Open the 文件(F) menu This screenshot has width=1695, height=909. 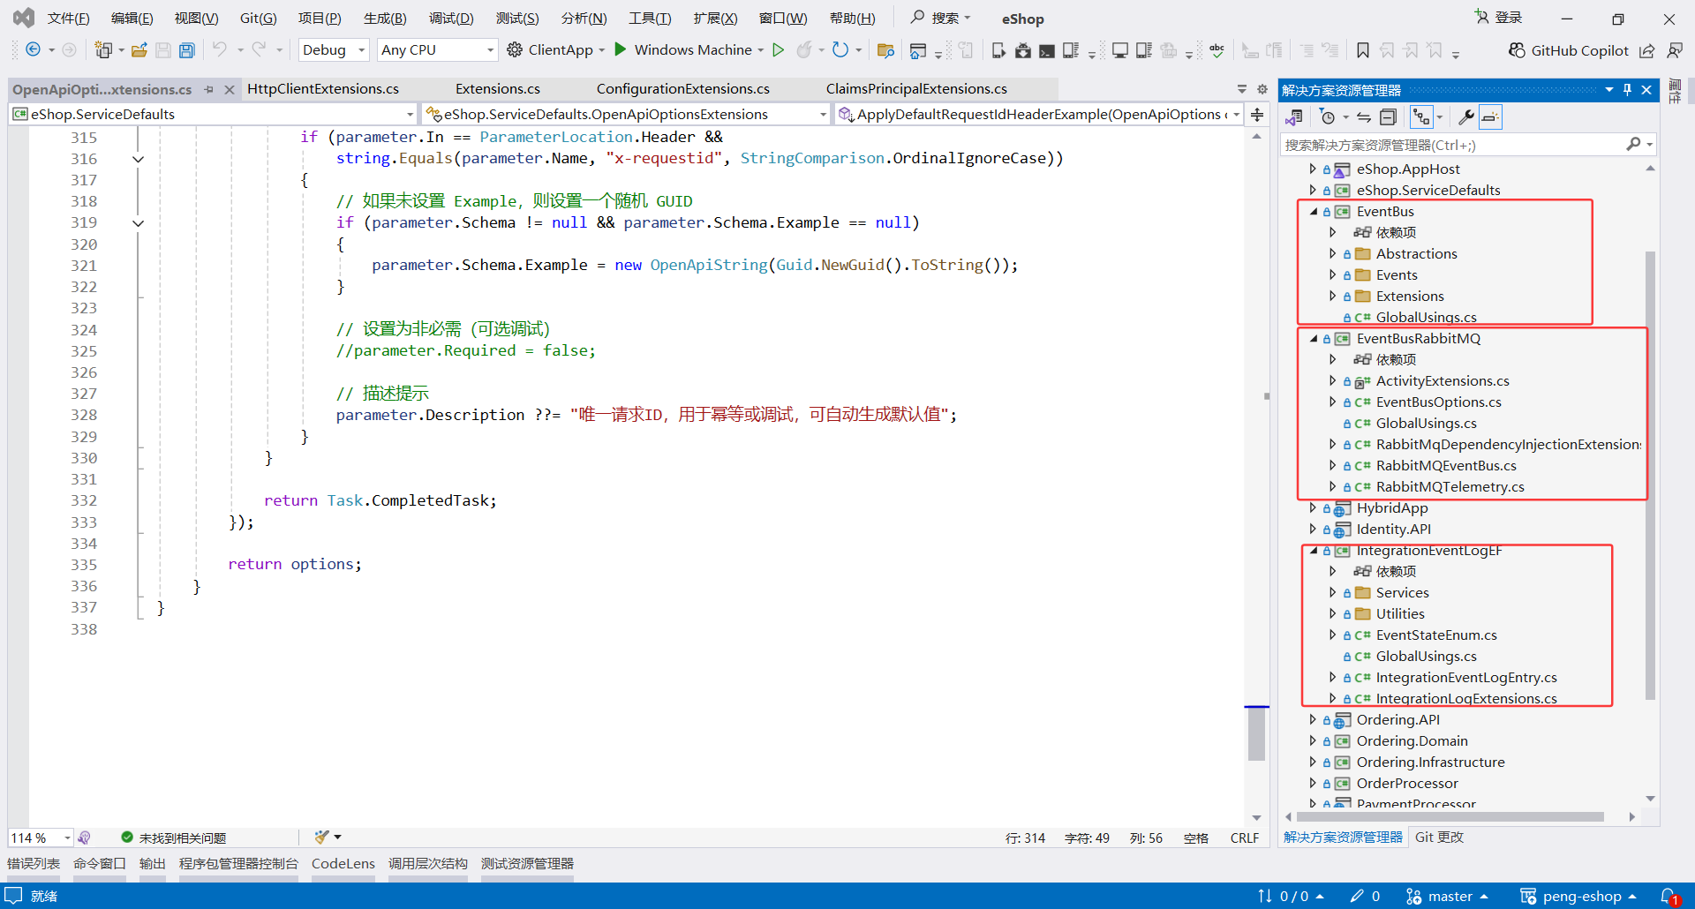pos(68,19)
